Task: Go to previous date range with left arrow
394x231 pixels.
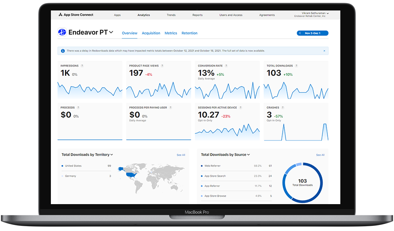Action: click(300, 33)
